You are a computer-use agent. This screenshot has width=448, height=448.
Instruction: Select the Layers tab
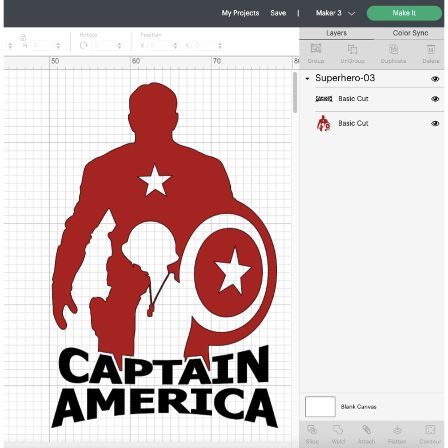coord(336,33)
